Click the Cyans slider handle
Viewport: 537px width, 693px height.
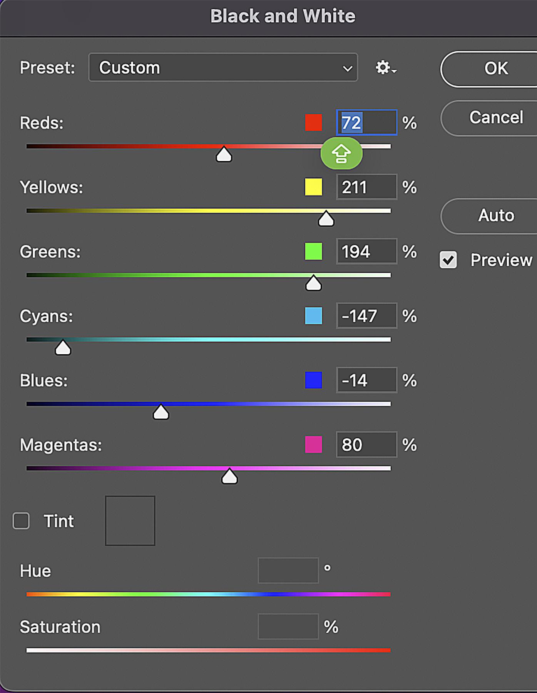click(x=63, y=348)
